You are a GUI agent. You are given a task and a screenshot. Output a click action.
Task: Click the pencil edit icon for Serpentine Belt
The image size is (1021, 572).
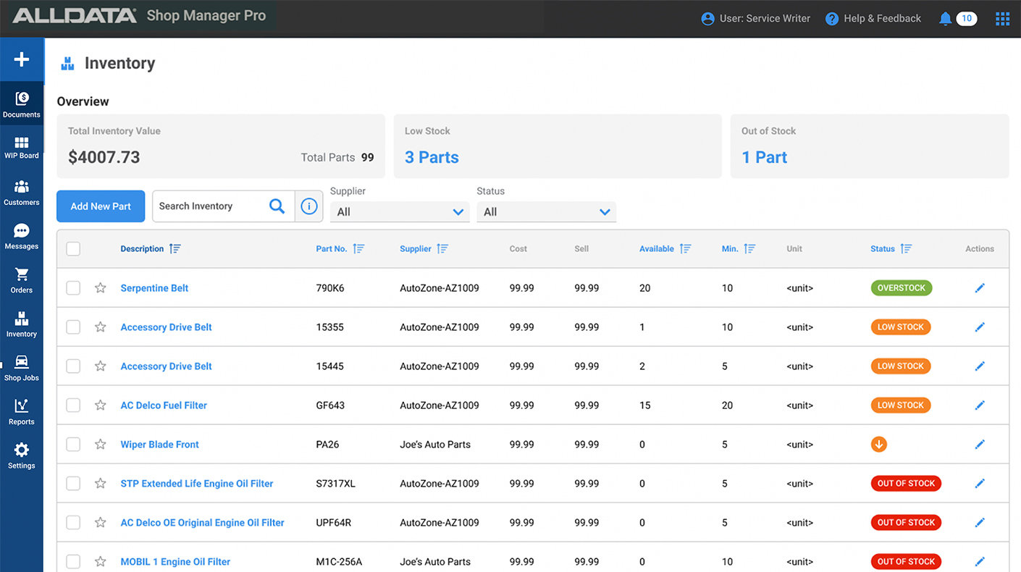[980, 288]
